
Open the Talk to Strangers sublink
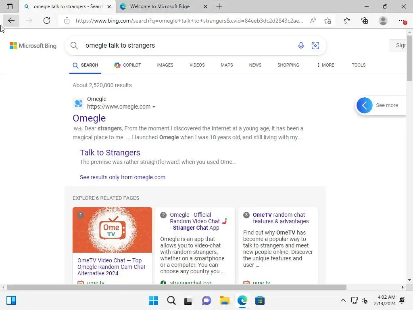click(x=110, y=153)
